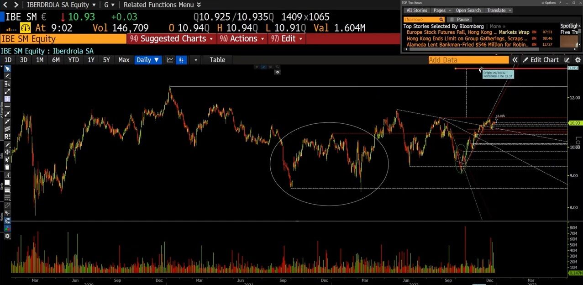The image size is (583, 285).
Task: Open the Actions menu
Action: 242,39
